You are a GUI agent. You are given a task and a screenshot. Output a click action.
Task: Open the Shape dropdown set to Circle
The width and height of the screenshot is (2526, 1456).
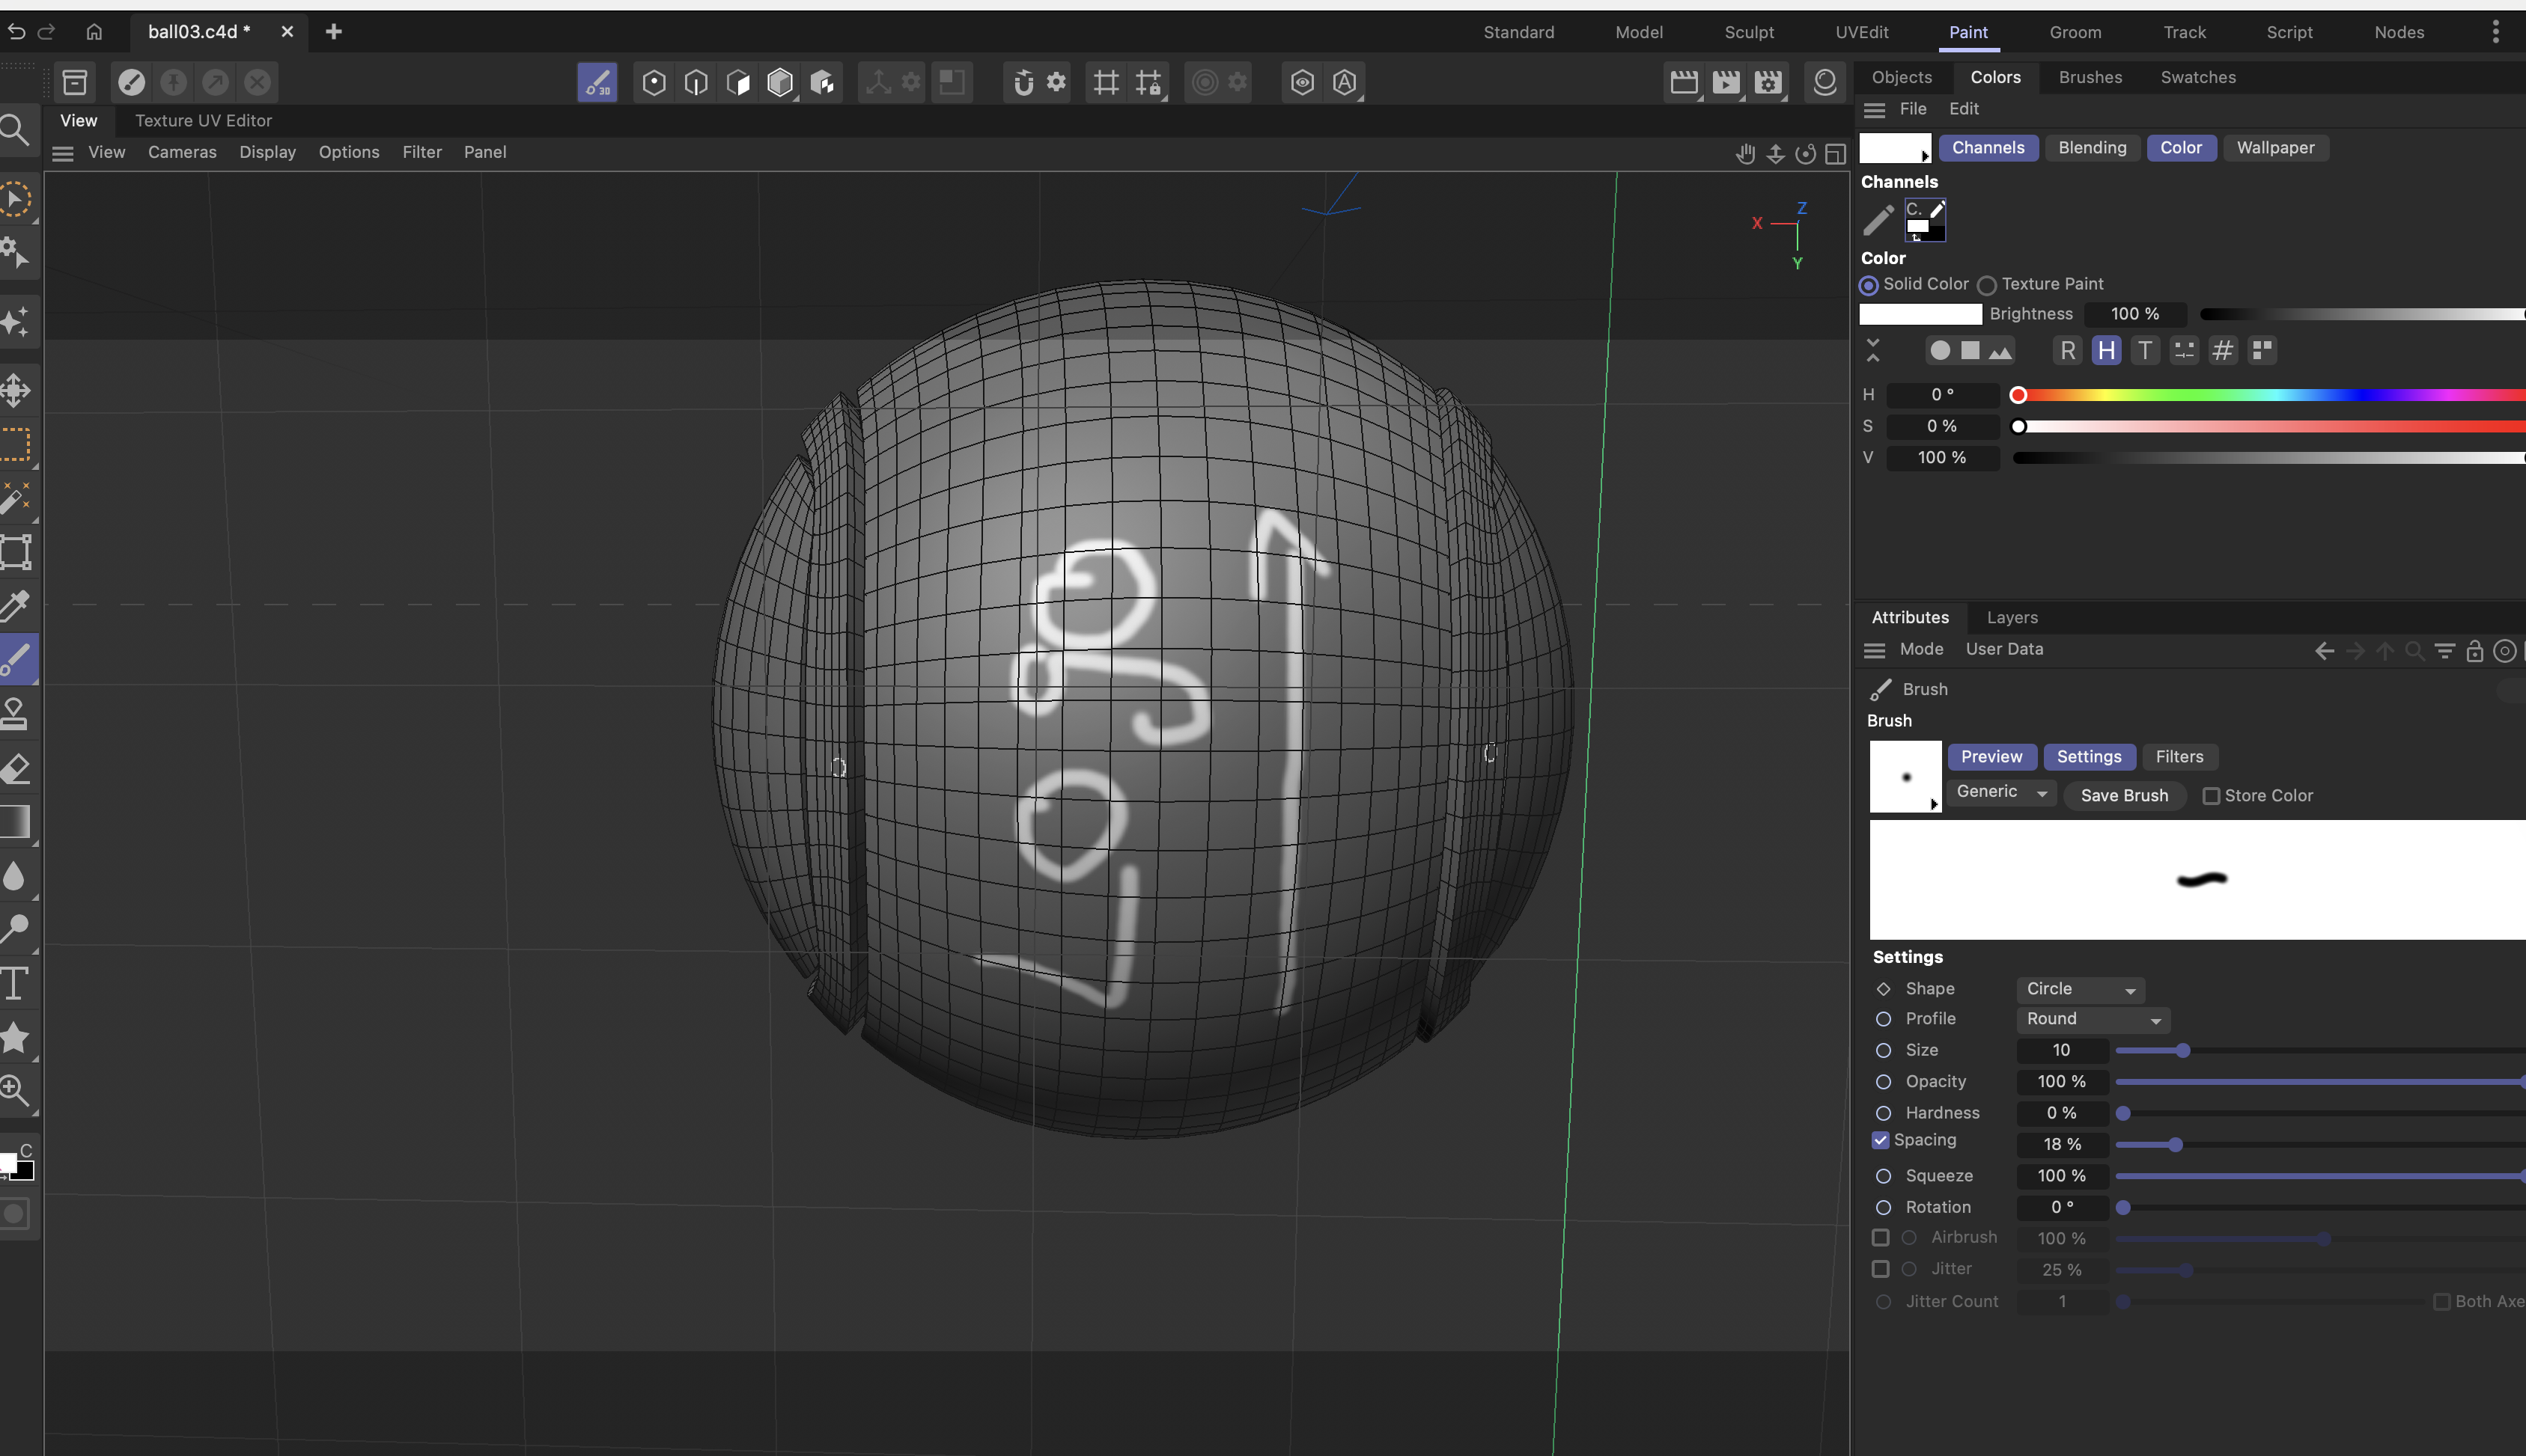2080,989
